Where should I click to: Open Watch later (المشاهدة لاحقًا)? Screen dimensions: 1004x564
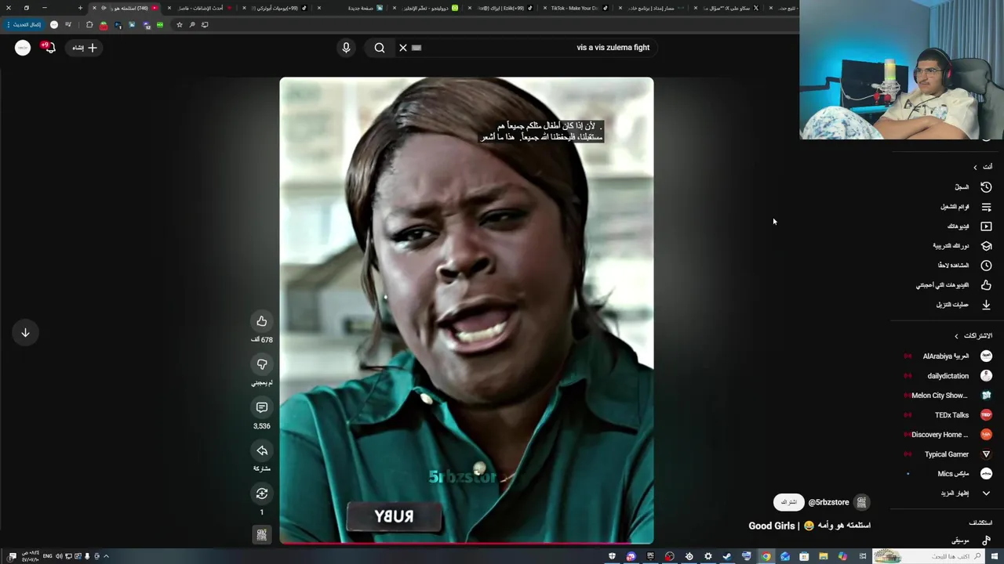pyautogui.click(x=966, y=266)
